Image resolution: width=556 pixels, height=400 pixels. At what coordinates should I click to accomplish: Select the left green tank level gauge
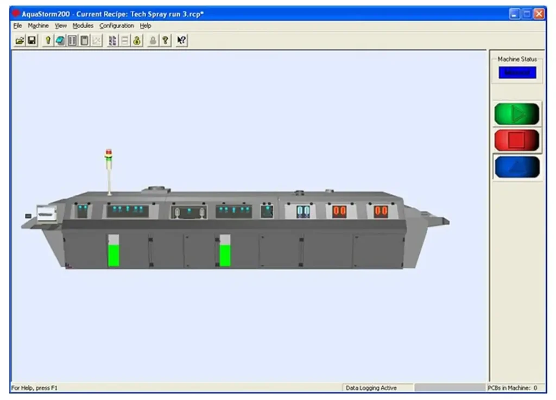point(113,250)
